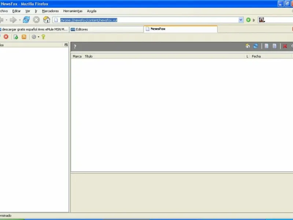
Task: Open feed home page icon in article toolbar
Action: click(x=248, y=46)
